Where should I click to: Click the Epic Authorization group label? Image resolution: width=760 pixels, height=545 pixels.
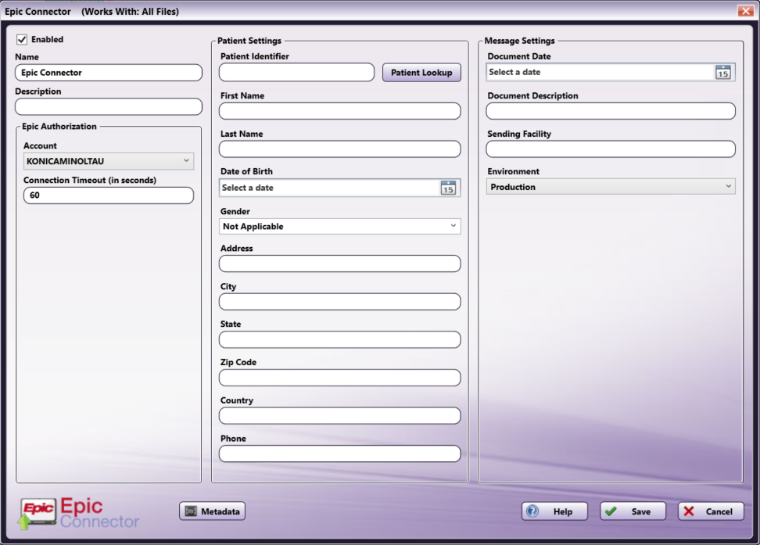(x=59, y=126)
